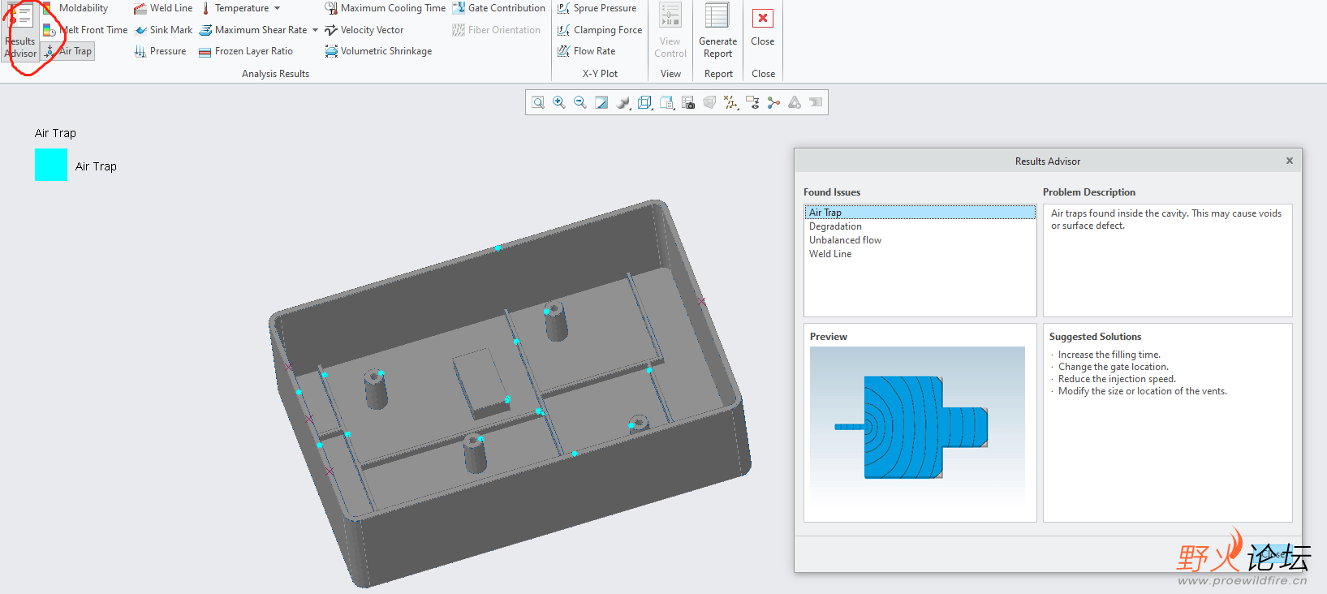Show the Sink Mark analysis result
The width and height of the screenshot is (1327, 594).
click(x=164, y=30)
